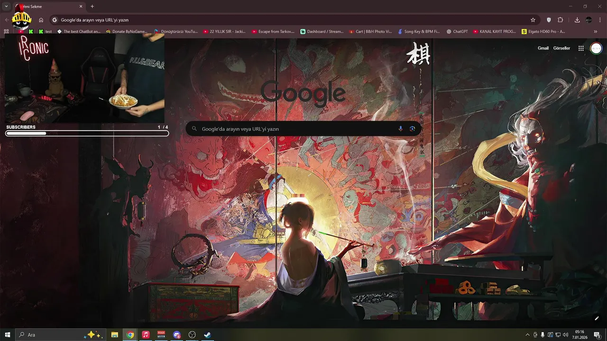Start voice search with microphone icon
Viewport: 607px width, 341px height.
click(x=401, y=129)
